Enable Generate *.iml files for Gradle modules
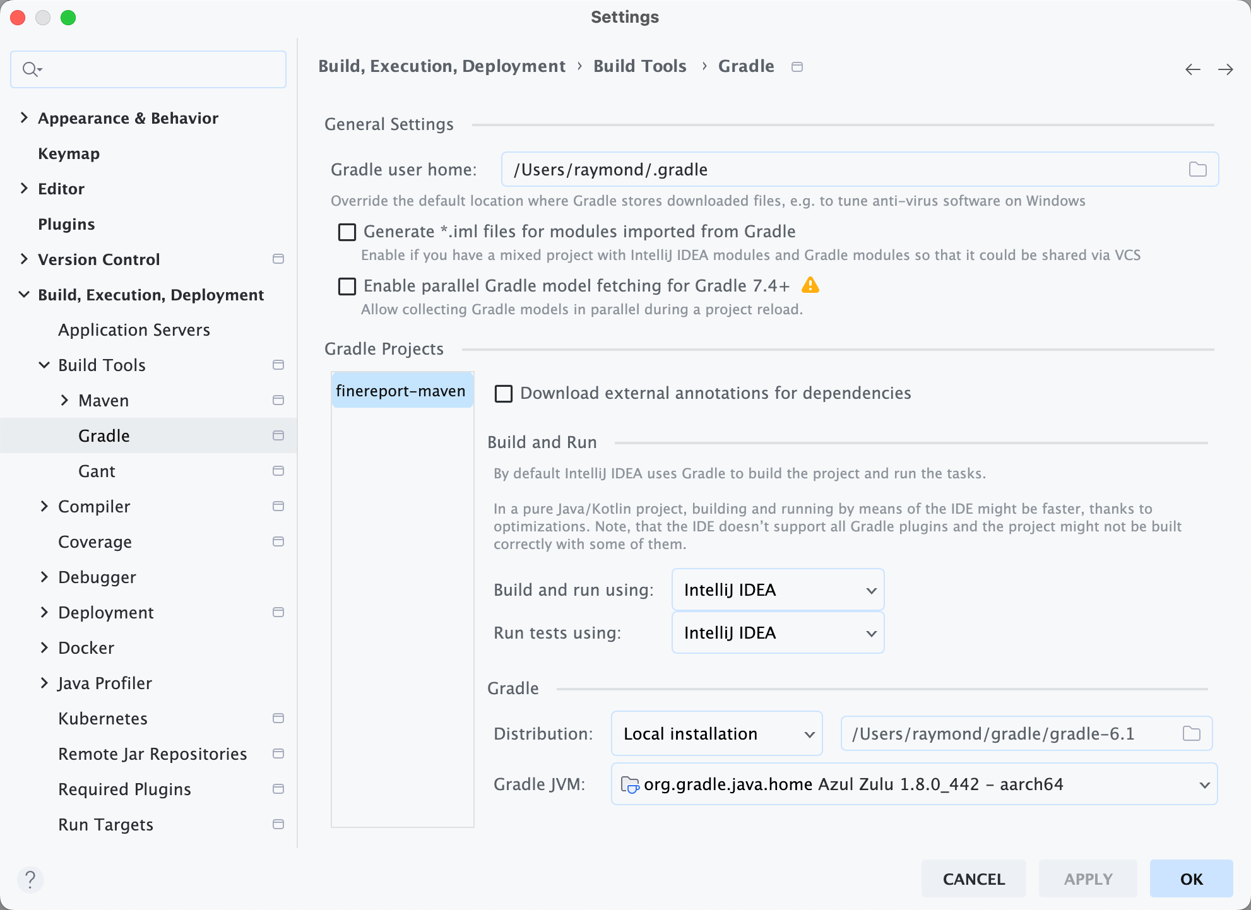Screen dimensions: 1251x910 (347, 232)
